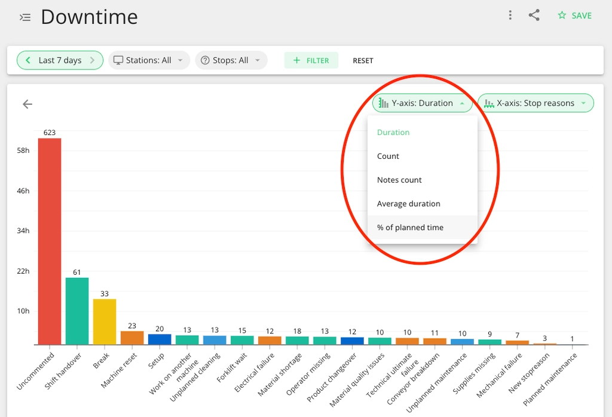Click the back arrow above the chart
Viewport: 612px width, 417px height.
pos(27,104)
